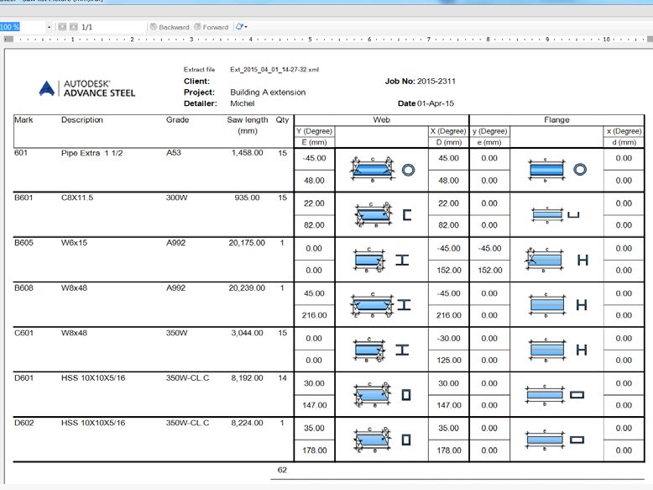
Task: Click the C-channel web diagram in row B601
Action: click(381, 214)
